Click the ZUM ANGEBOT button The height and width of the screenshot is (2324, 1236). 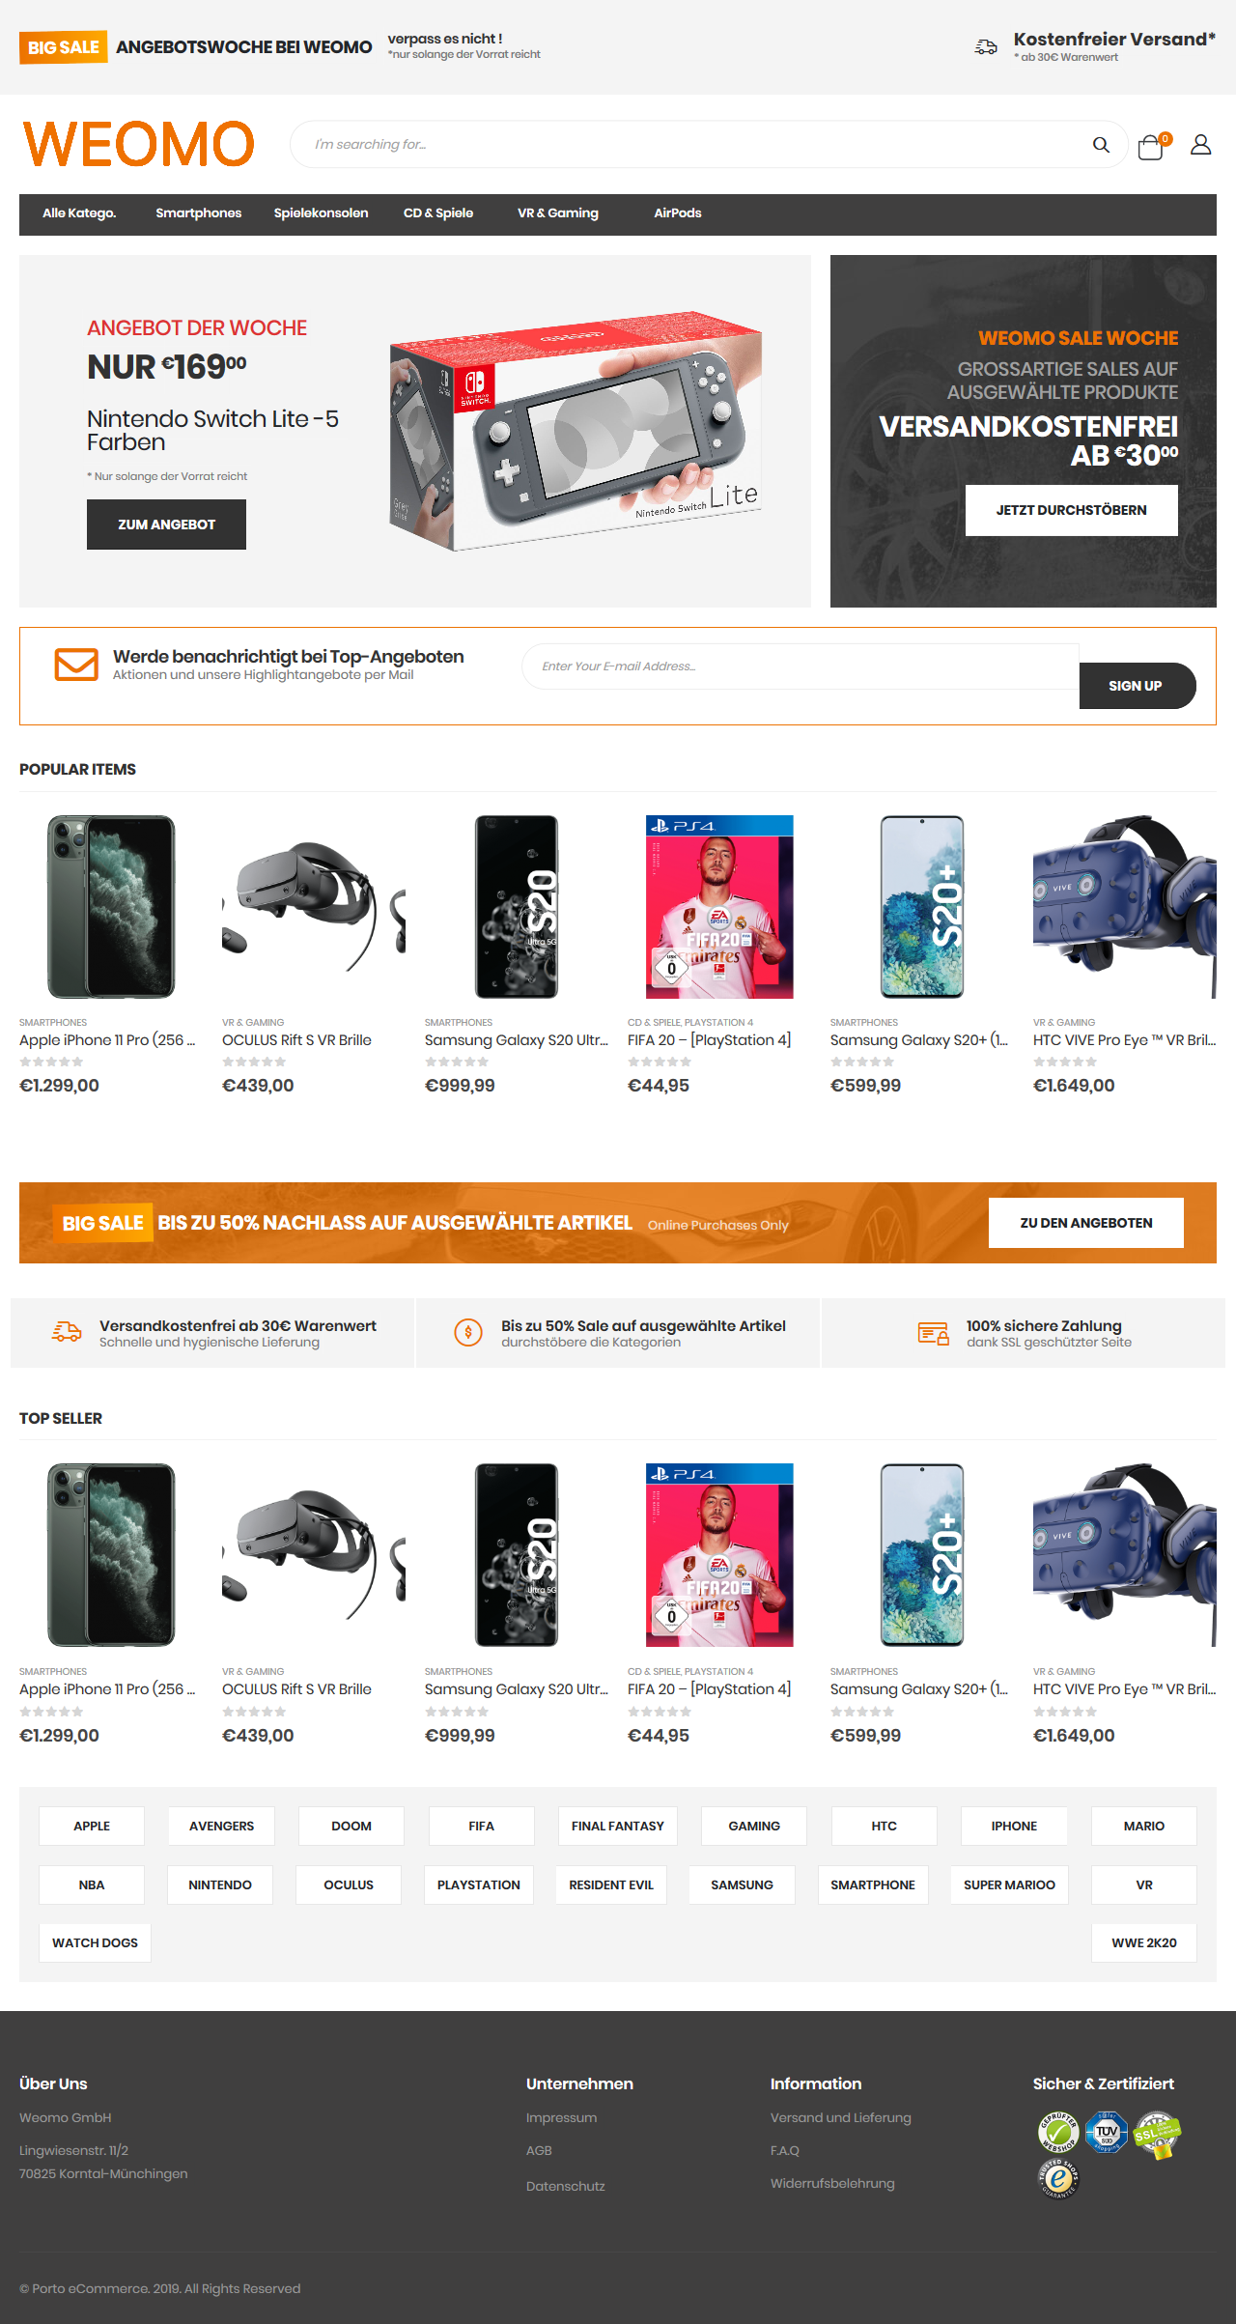(x=166, y=524)
